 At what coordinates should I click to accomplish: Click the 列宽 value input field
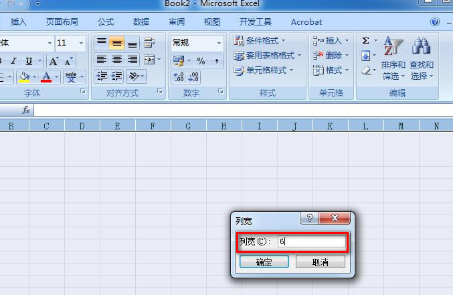[311, 241]
